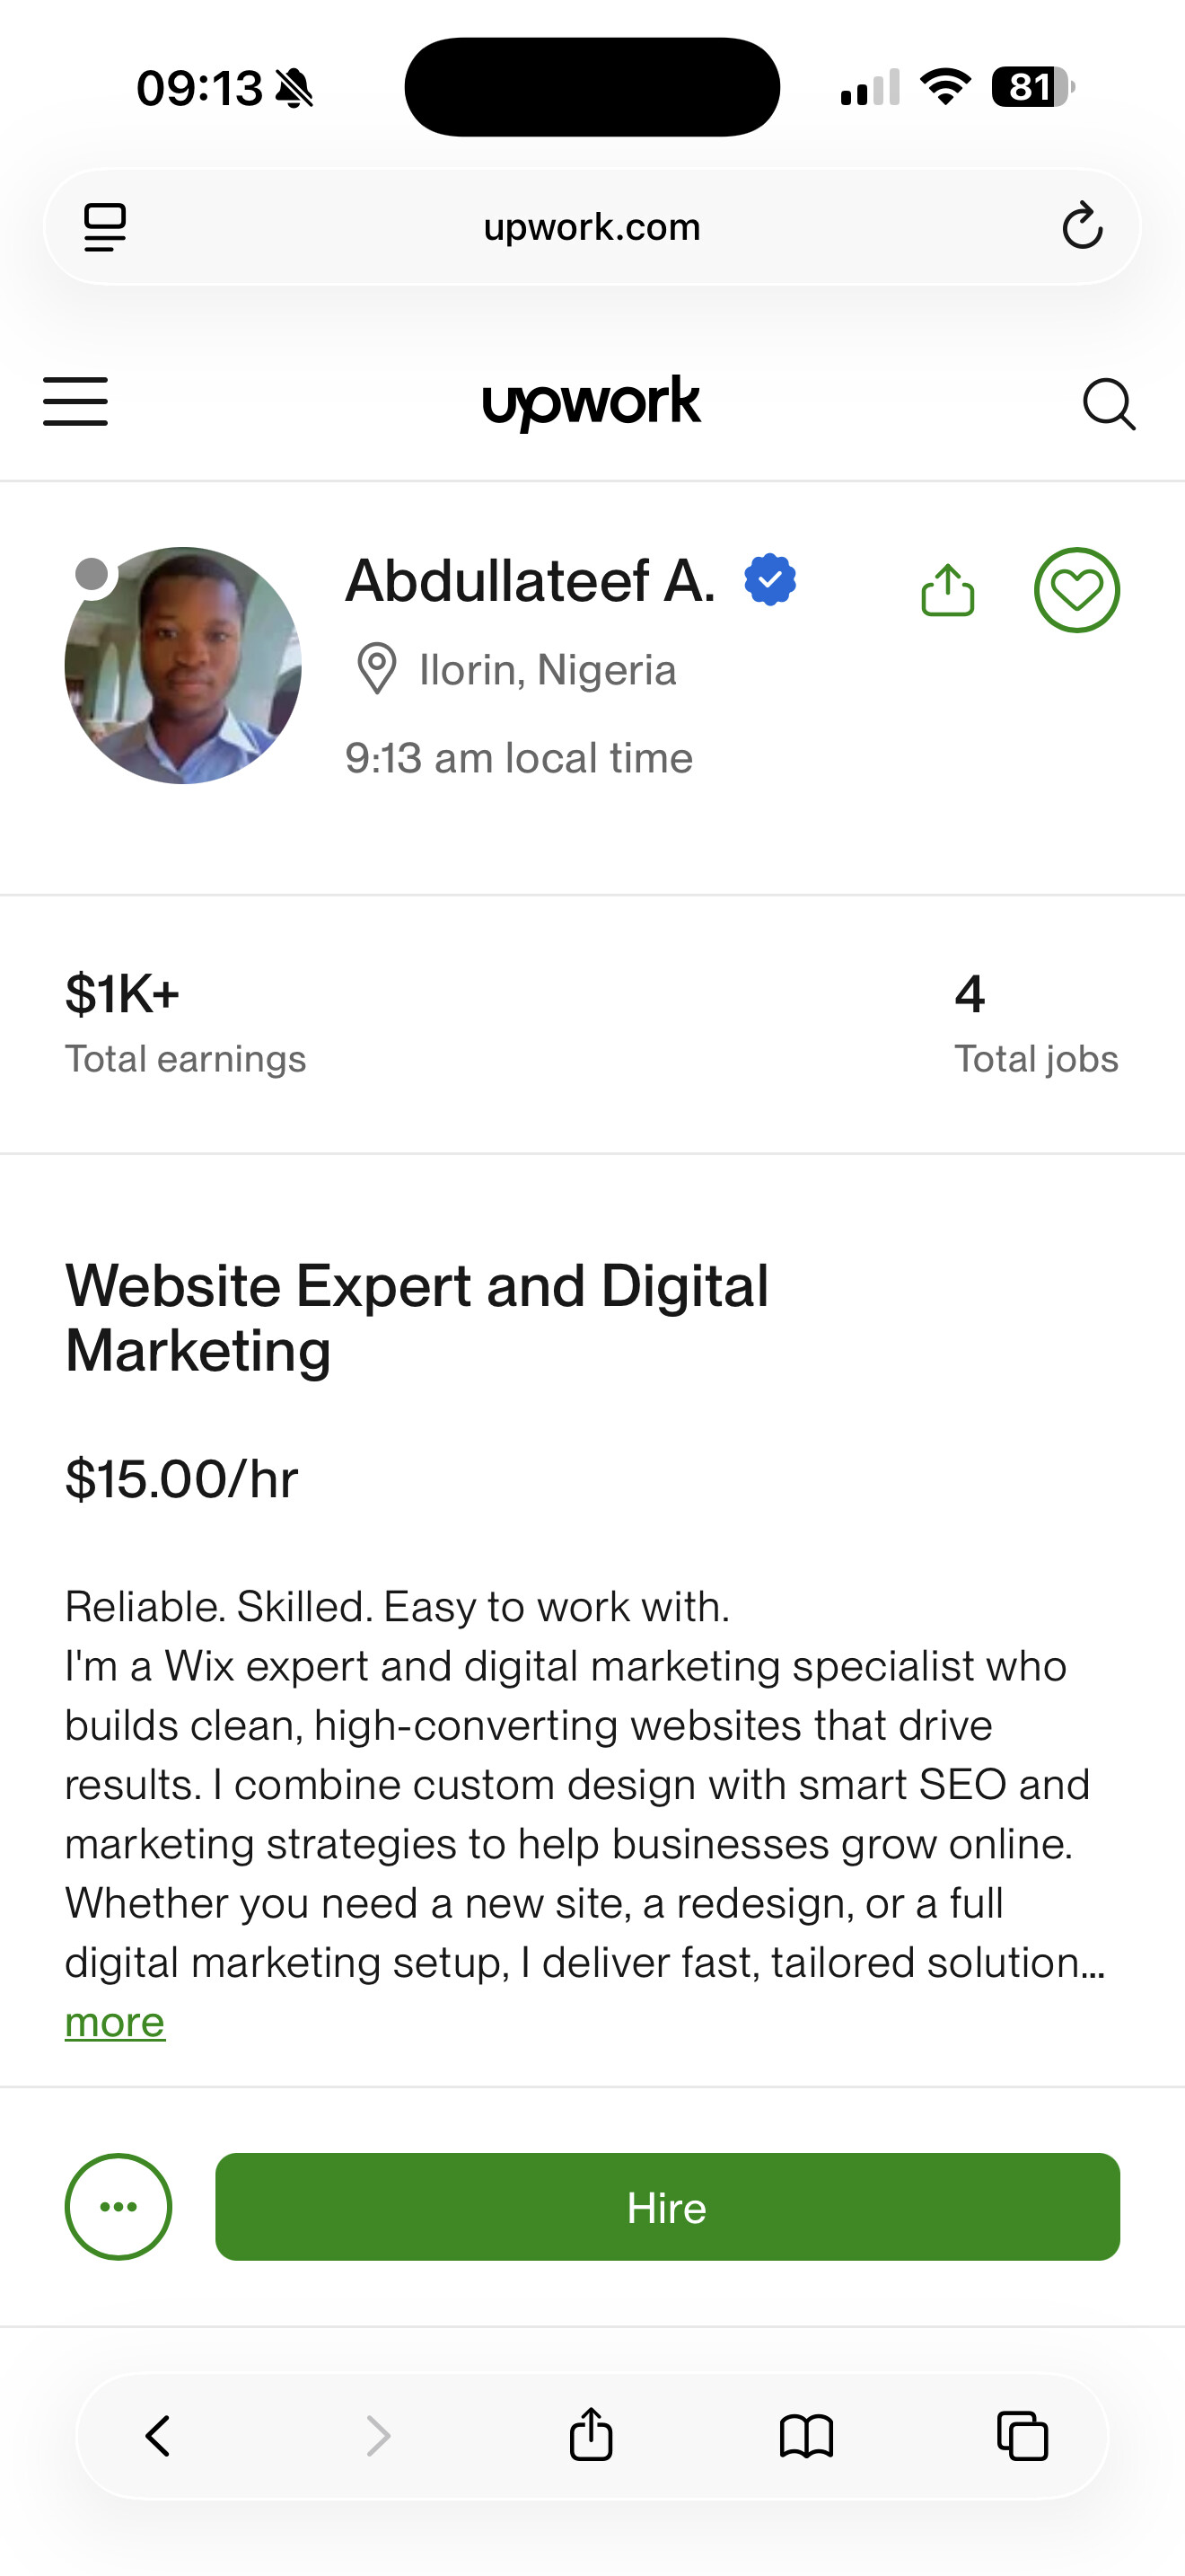Show open tabs in Safari
Image resolution: width=1185 pixels, height=2576 pixels.
click(1023, 2435)
